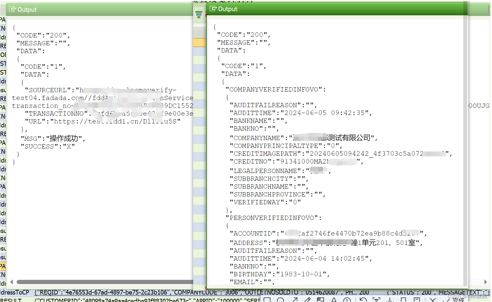Click the "URL":"https://..." line in the left panel
Image resolution: width=492 pixels, height=302 pixels.
(x=103, y=121)
